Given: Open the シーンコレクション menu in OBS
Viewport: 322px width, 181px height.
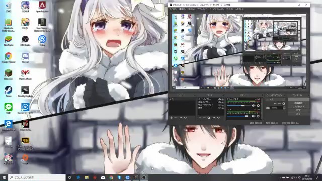Looking at the screenshot, I should (x=217, y=9).
